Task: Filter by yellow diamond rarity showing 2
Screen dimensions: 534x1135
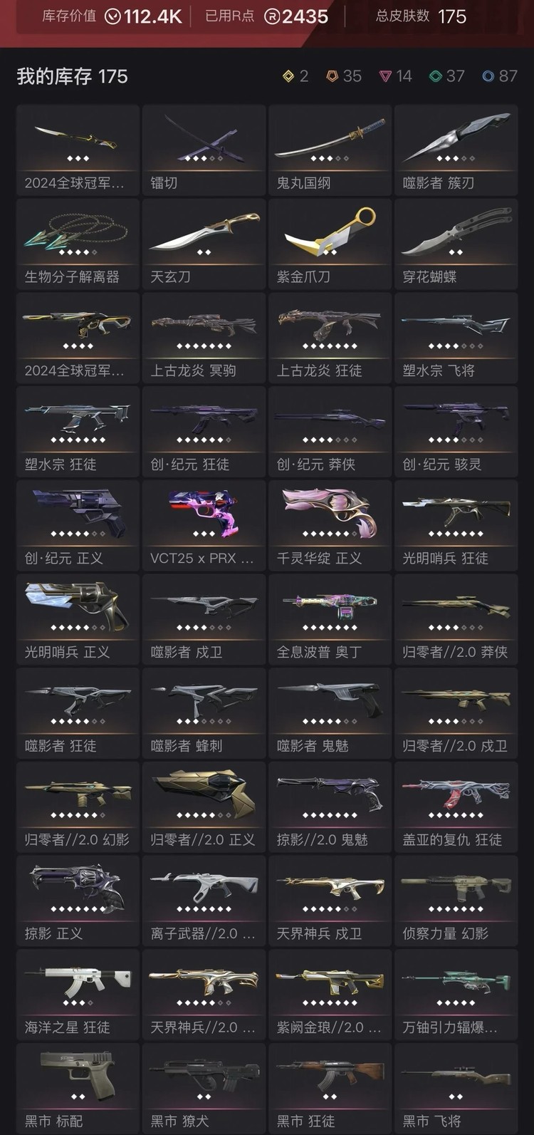Action: (295, 76)
